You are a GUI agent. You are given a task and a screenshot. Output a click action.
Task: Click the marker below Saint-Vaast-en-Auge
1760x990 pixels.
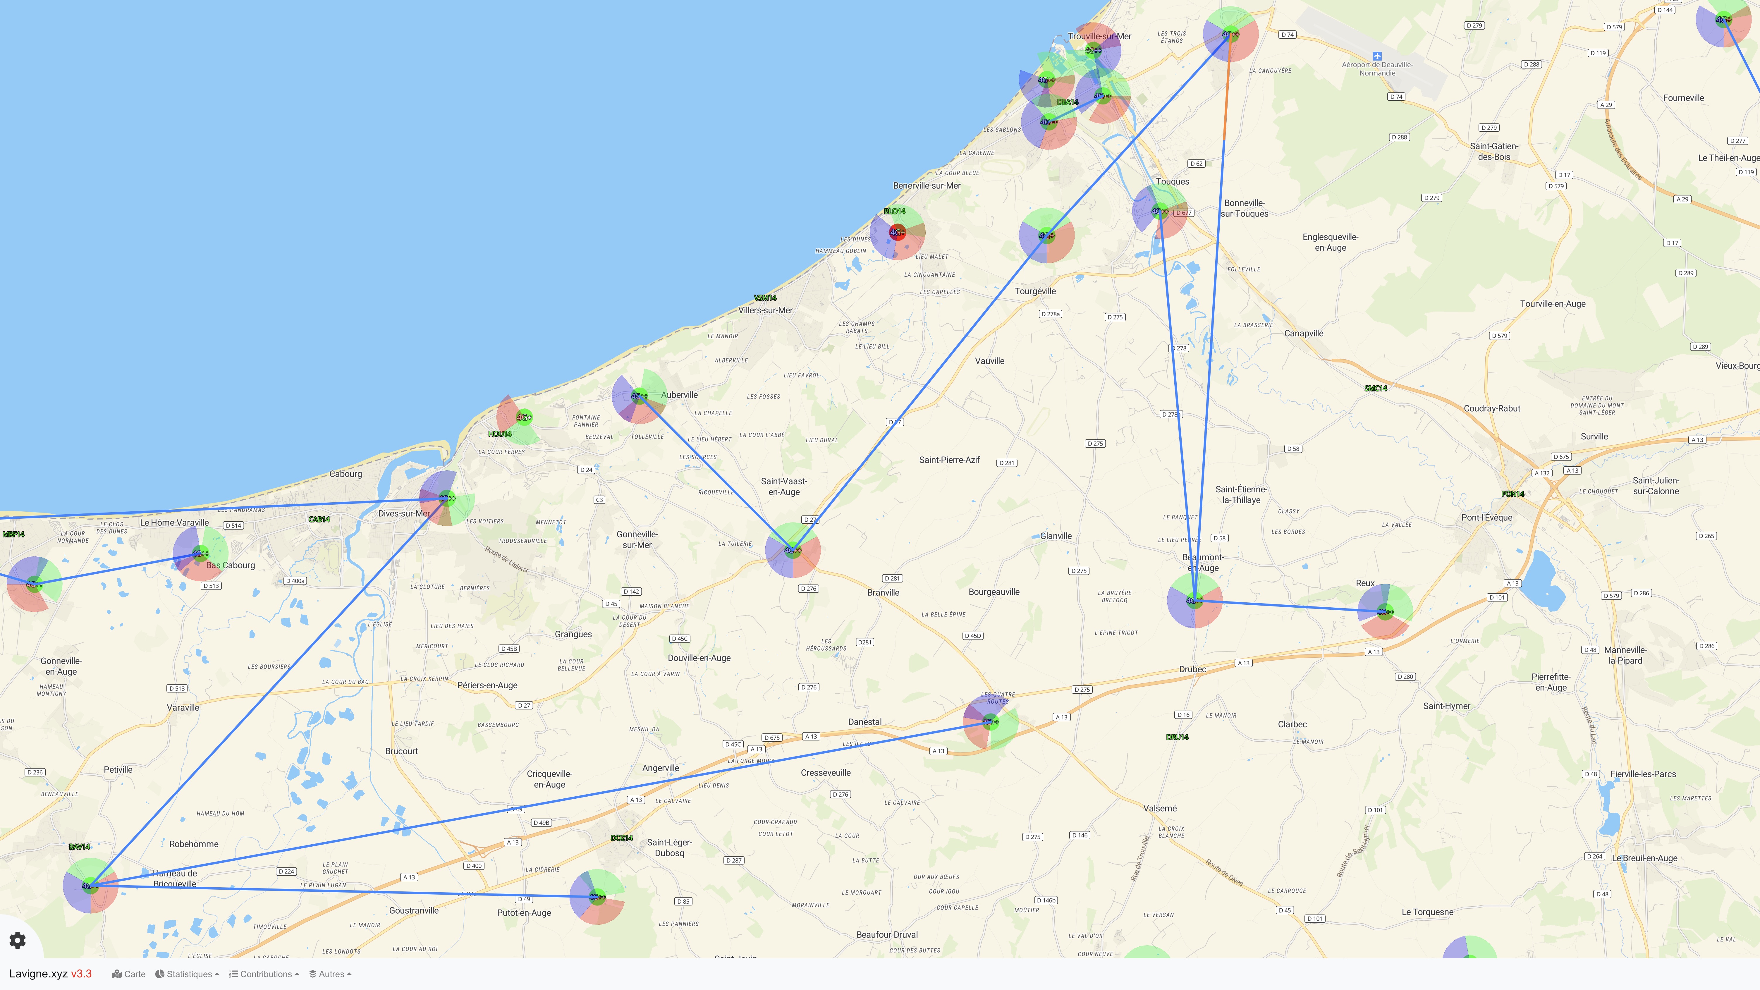[x=793, y=550]
